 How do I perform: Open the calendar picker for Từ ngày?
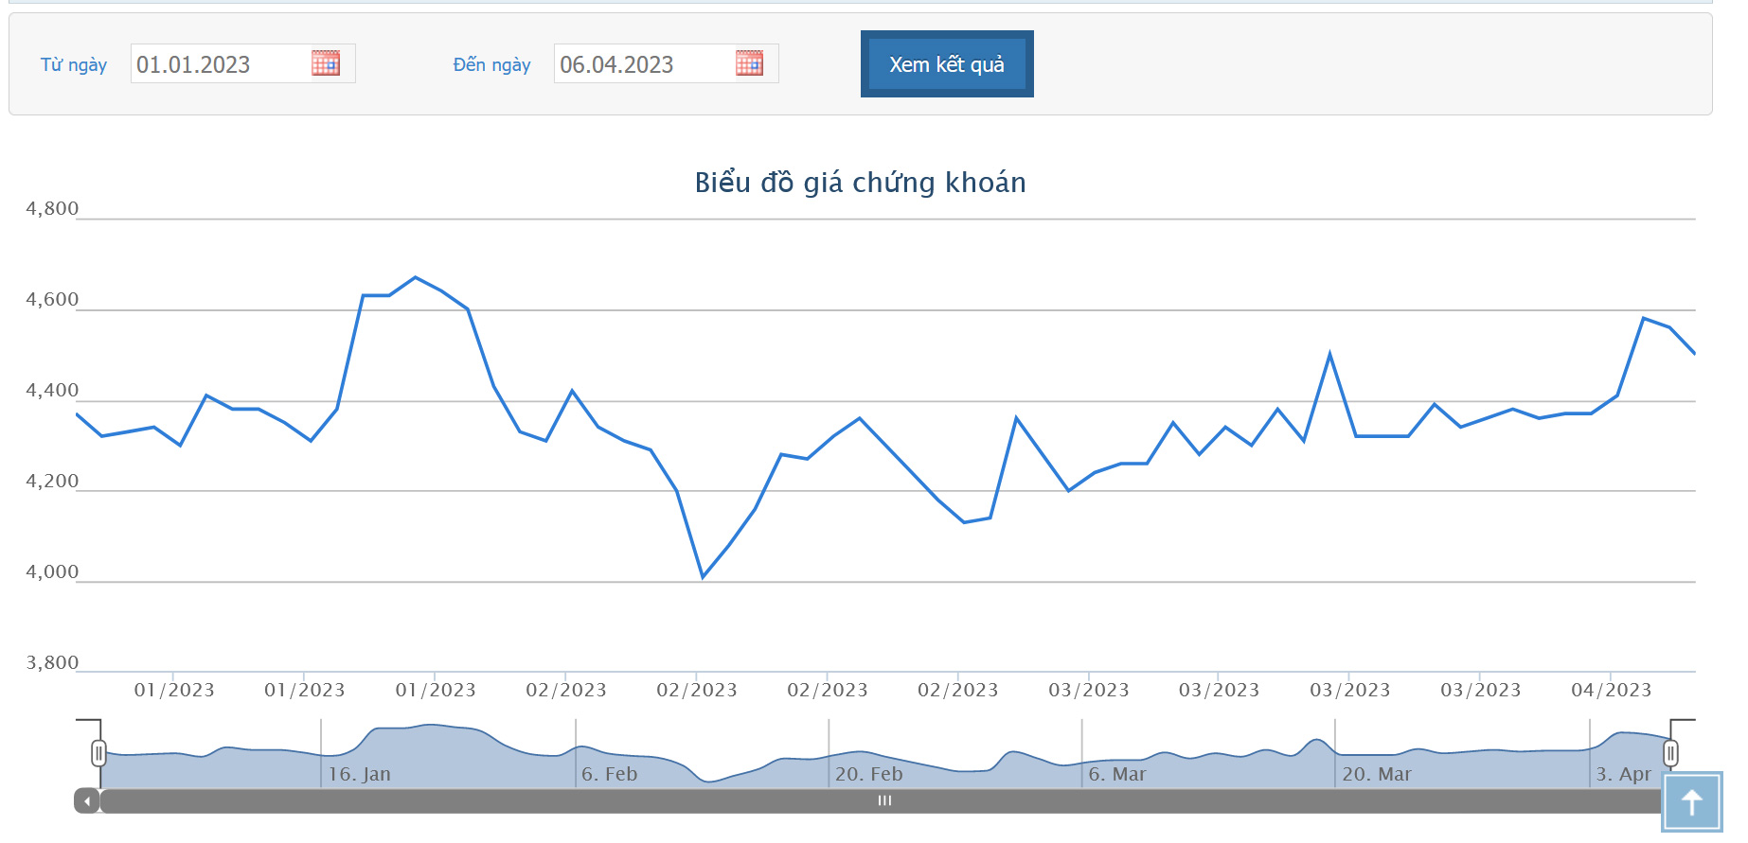326,63
